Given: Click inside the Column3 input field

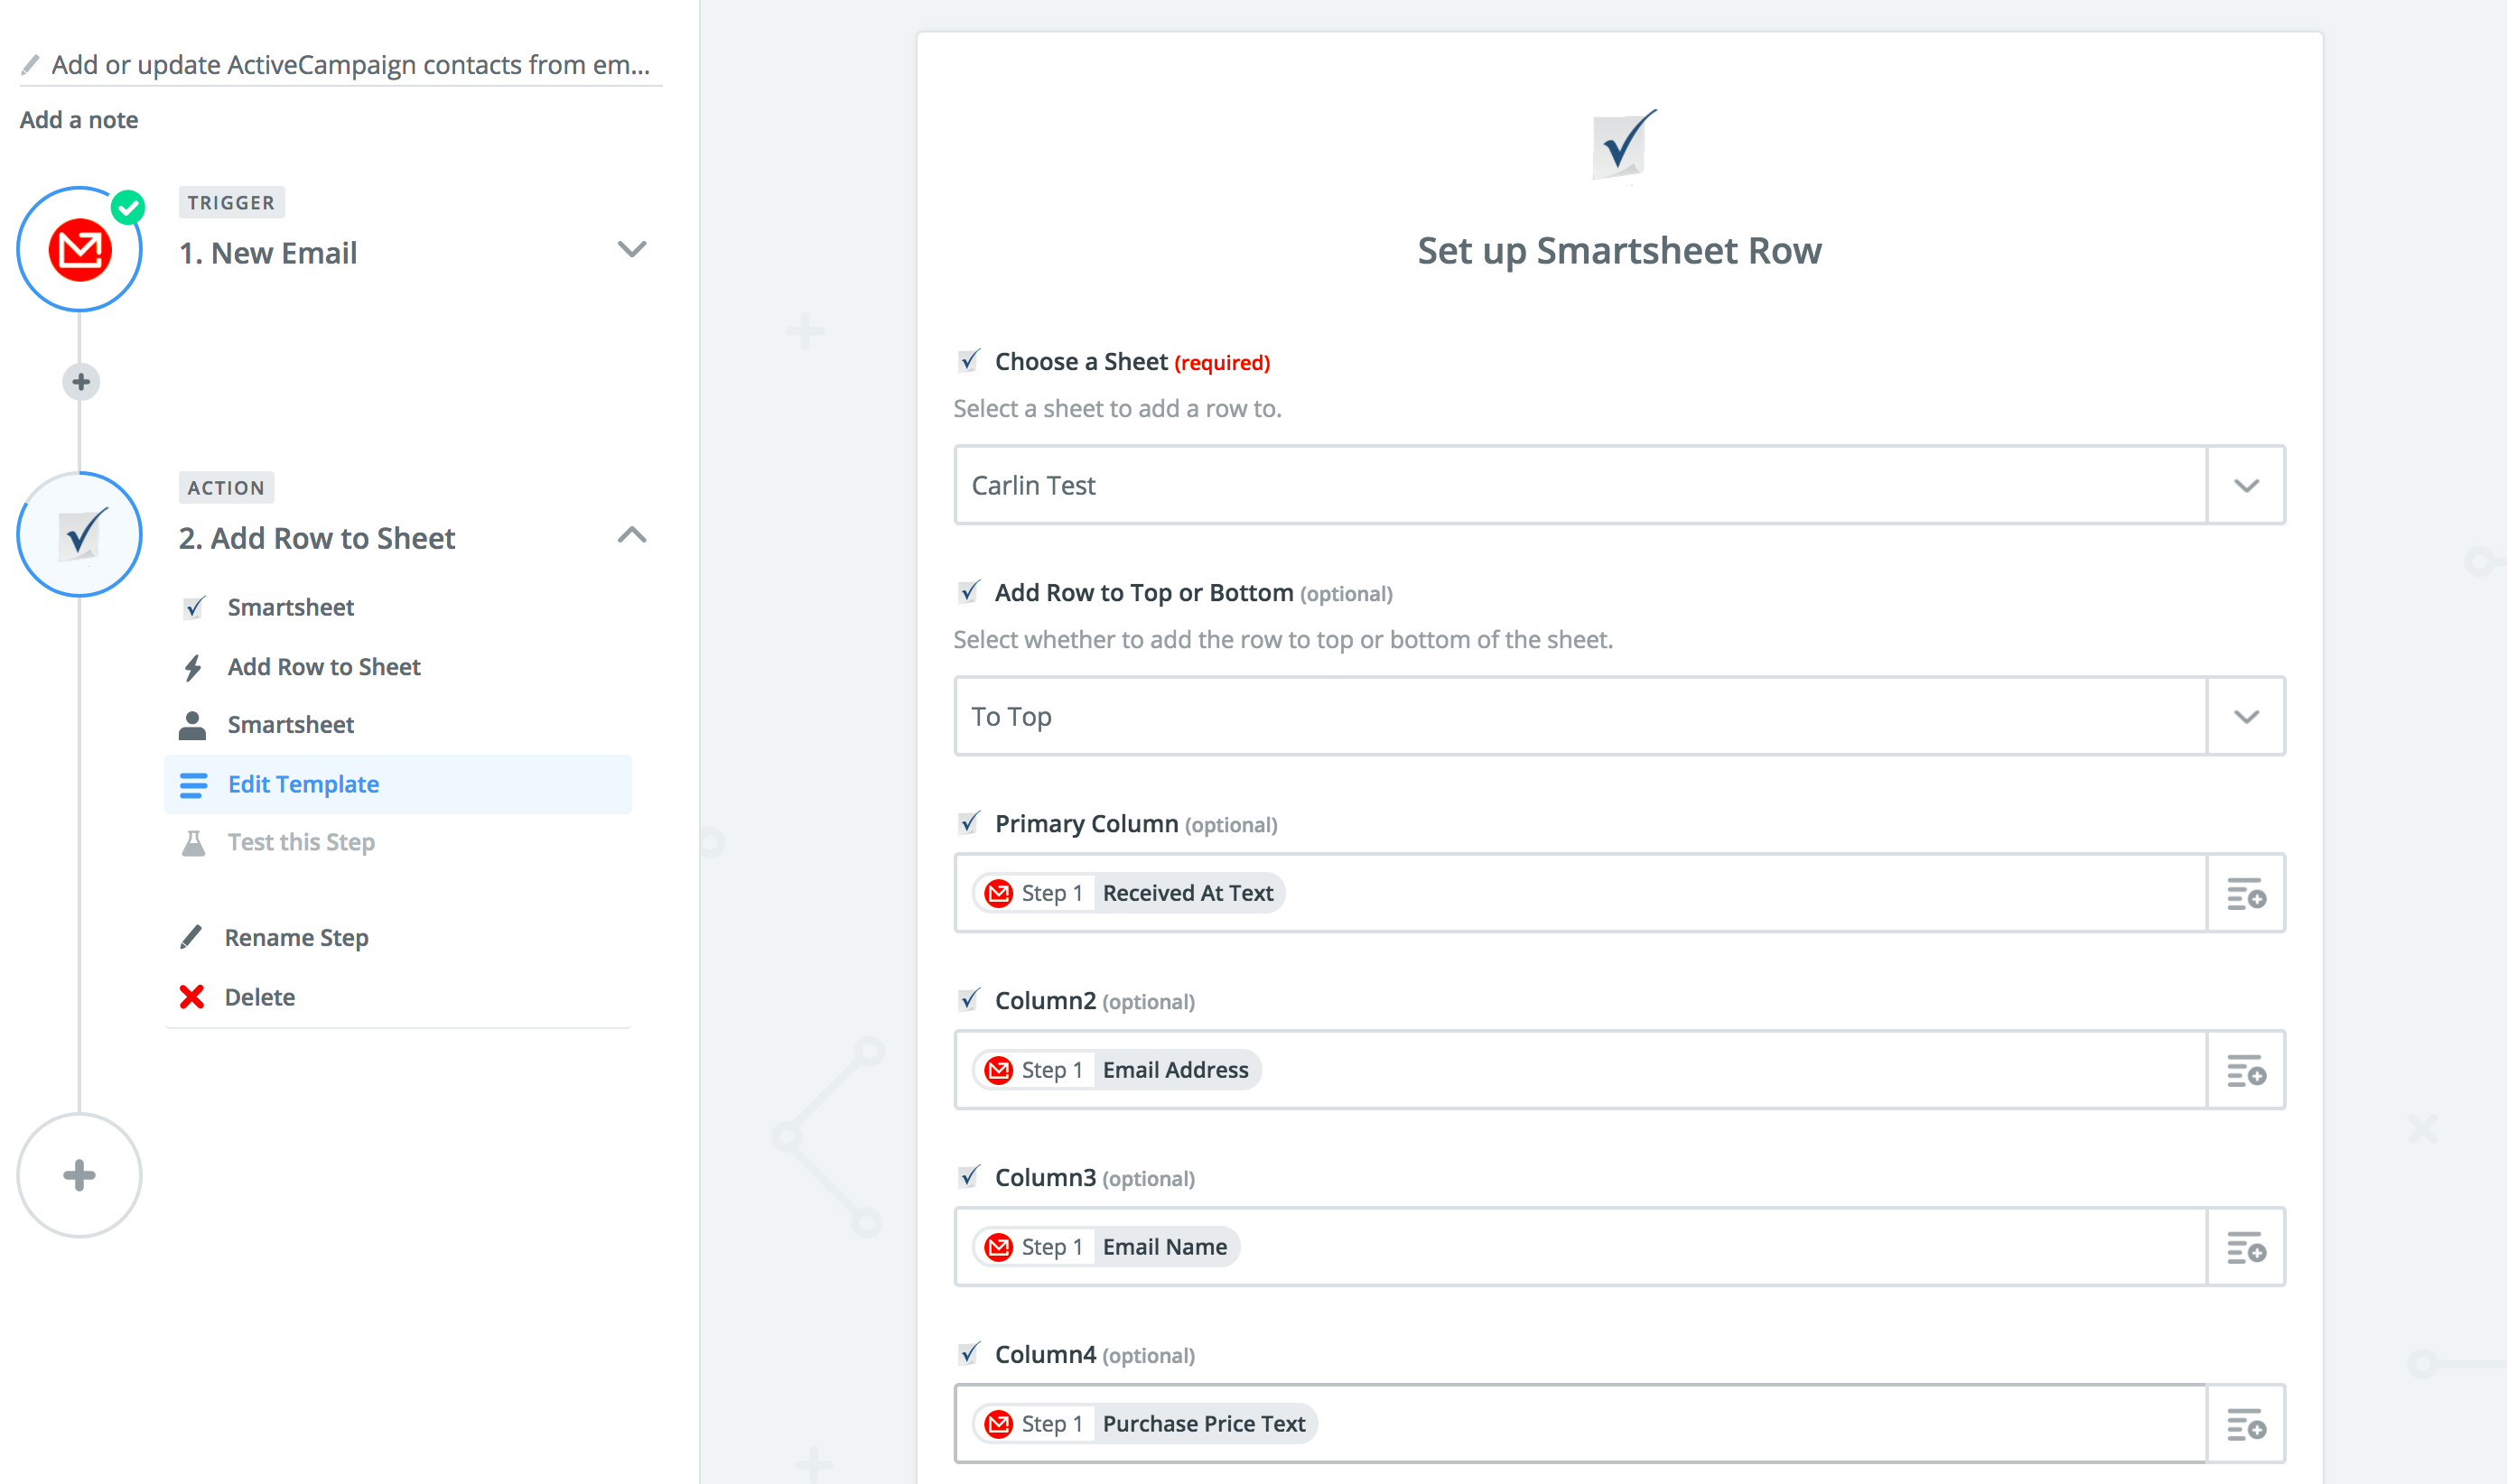Looking at the screenshot, I should click(1580, 1247).
